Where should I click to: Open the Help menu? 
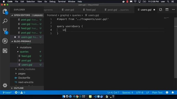click(x=80, y=2)
